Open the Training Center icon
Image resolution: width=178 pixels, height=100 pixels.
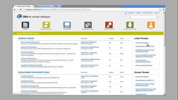[x=109, y=25]
